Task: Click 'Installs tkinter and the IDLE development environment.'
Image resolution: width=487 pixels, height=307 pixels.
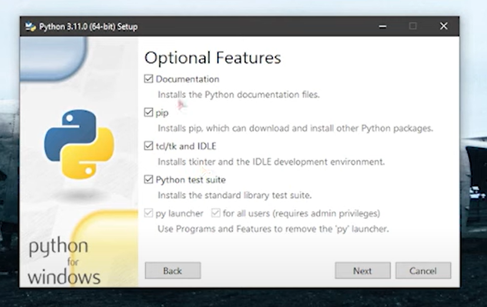Action: [271, 162]
